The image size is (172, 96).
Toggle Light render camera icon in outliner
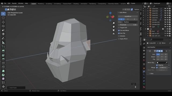click(170, 27)
